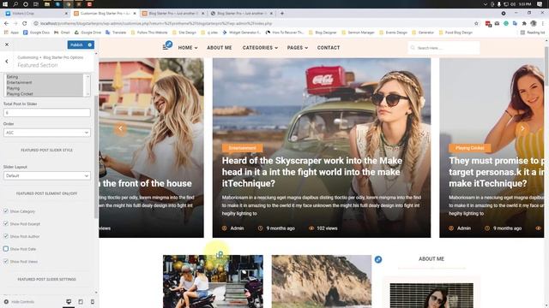Switch to mobile preview device
The width and height of the screenshot is (549, 308).
[x=93, y=302]
